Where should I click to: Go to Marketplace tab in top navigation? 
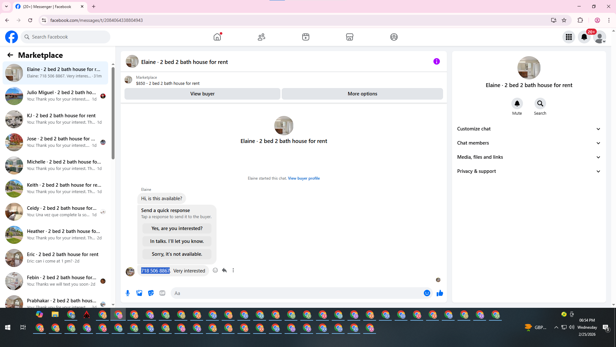tap(349, 37)
